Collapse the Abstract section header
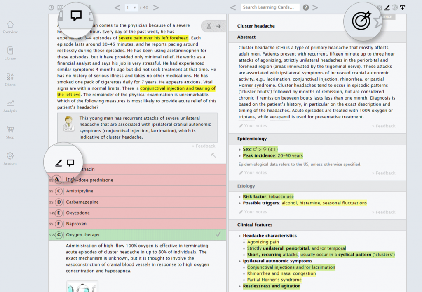Image resolution: width=422 pixels, height=292 pixels. coord(317,37)
